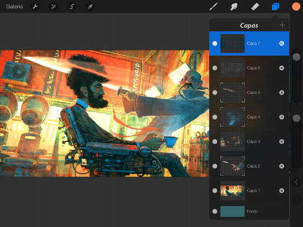Toggle visibility of Capa 7
The width and height of the screenshot is (303, 227).
click(215, 44)
